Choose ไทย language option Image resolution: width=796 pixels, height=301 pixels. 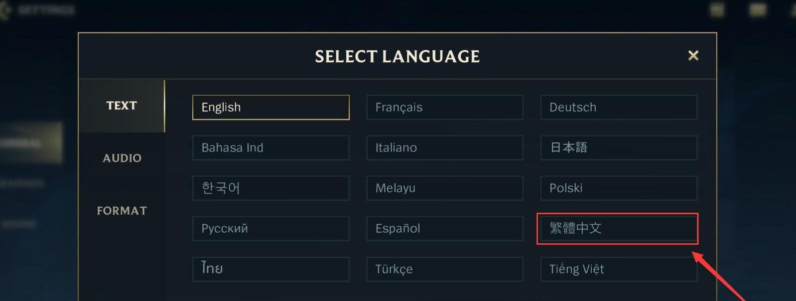(271, 269)
